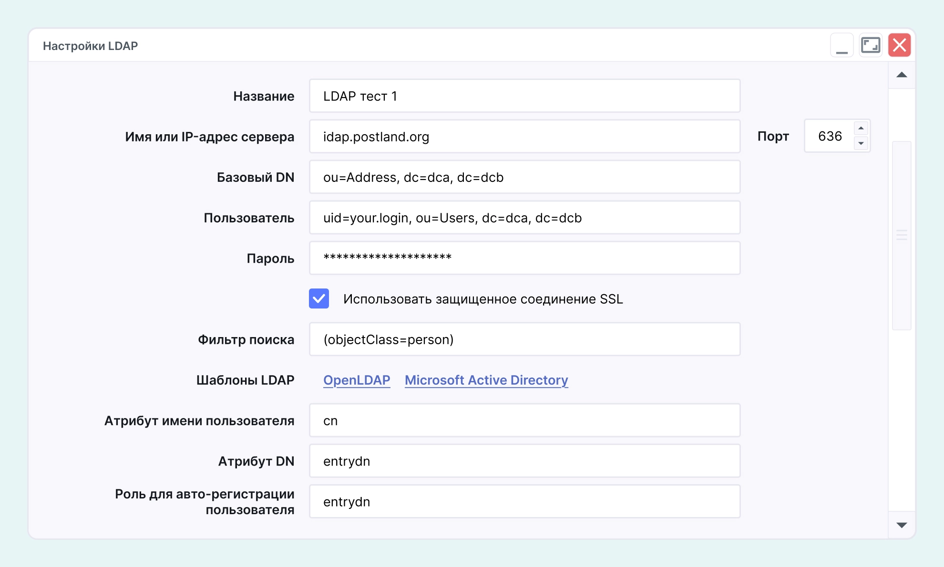The width and height of the screenshot is (944, 567).
Task: Maximize the Настройки LDAP window
Action: click(x=871, y=45)
